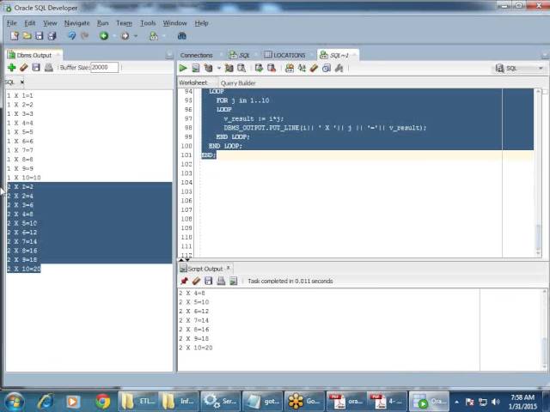The height and width of the screenshot is (412, 550).
Task: Close the Script Output tab
Action: tap(228, 268)
